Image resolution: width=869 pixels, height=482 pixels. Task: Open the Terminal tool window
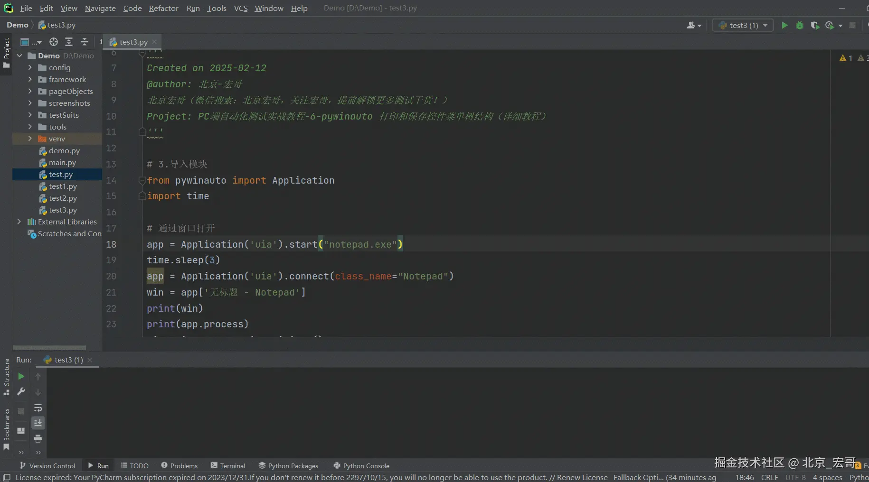click(228, 466)
